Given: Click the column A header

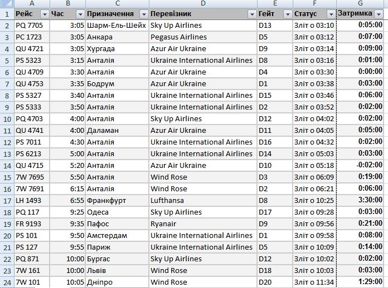Looking at the screenshot, I should pos(31,3).
